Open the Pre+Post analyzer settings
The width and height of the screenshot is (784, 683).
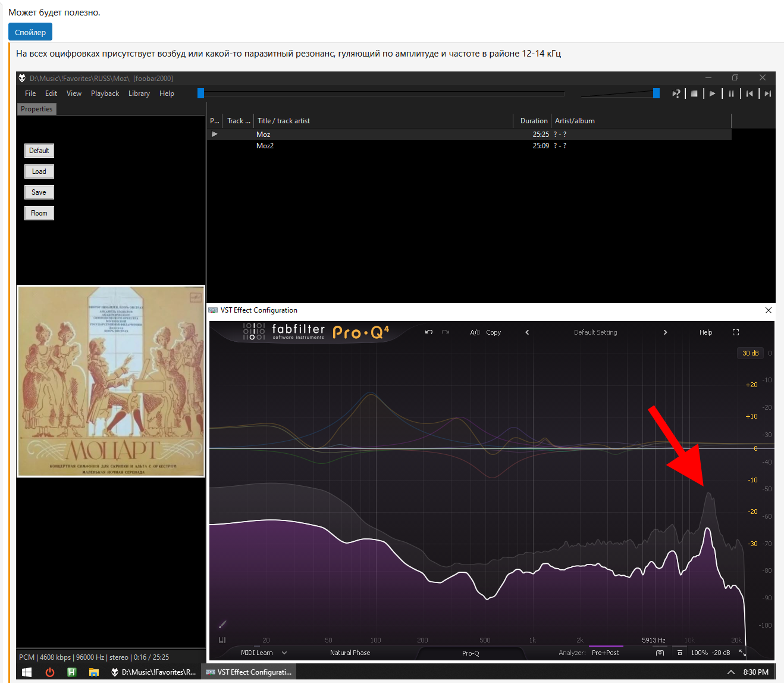click(x=605, y=653)
